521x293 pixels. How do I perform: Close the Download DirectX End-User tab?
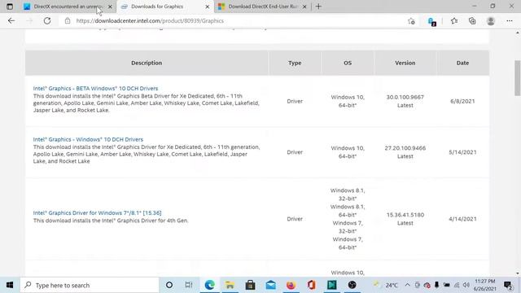tap(304, 7)
